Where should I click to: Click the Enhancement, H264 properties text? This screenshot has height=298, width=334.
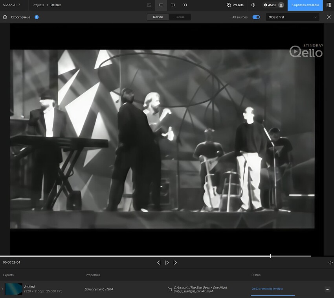pos(99,289)
